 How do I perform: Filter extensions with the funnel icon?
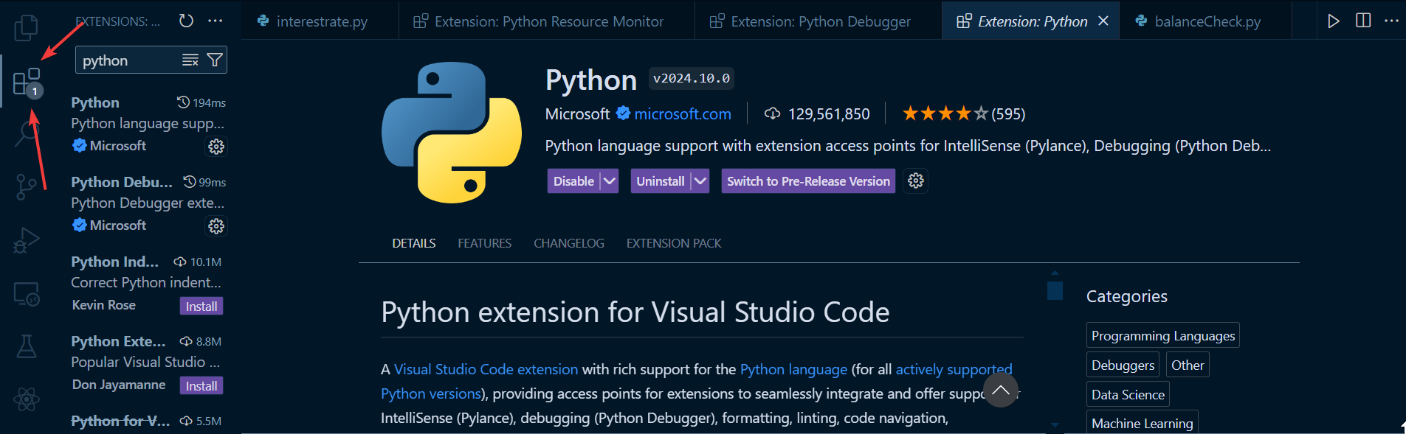(x=215, y=60)
